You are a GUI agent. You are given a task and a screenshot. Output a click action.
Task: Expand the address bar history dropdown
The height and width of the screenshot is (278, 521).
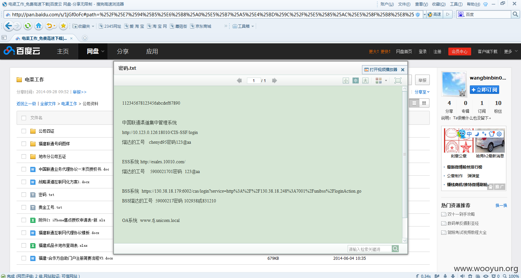pos(425,14)
